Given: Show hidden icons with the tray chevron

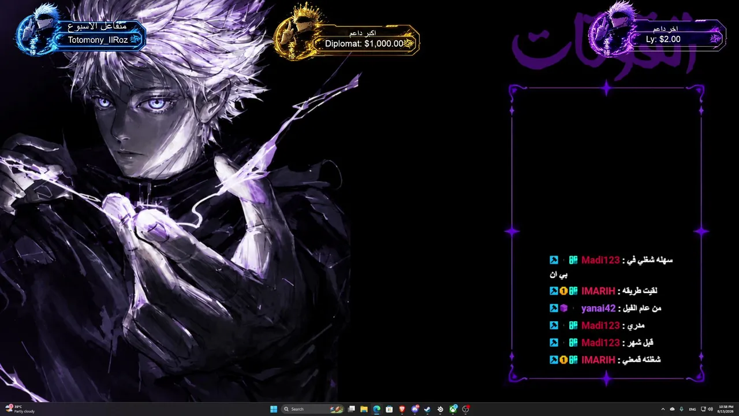Looking at the screenshot, I should [x=663, y=409].
